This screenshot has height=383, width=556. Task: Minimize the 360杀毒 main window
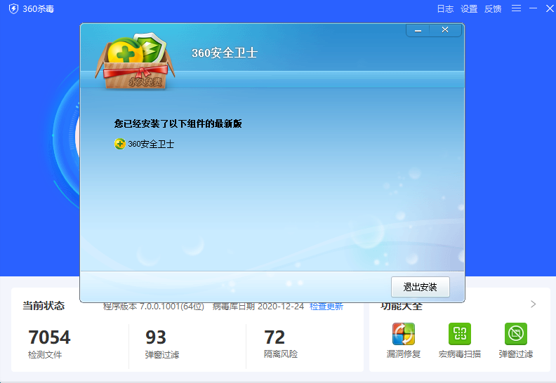click(x=534, y=8)
